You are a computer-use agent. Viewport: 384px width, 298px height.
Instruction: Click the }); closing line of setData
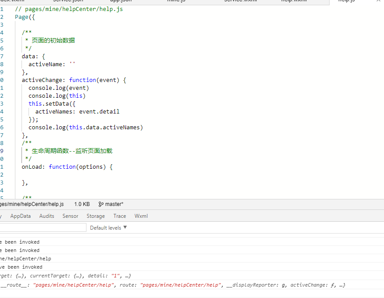coord(33,120)
